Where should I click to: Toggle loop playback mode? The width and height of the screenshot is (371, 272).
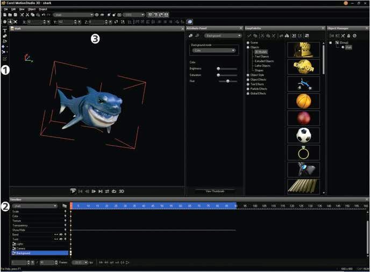point(114,191)
